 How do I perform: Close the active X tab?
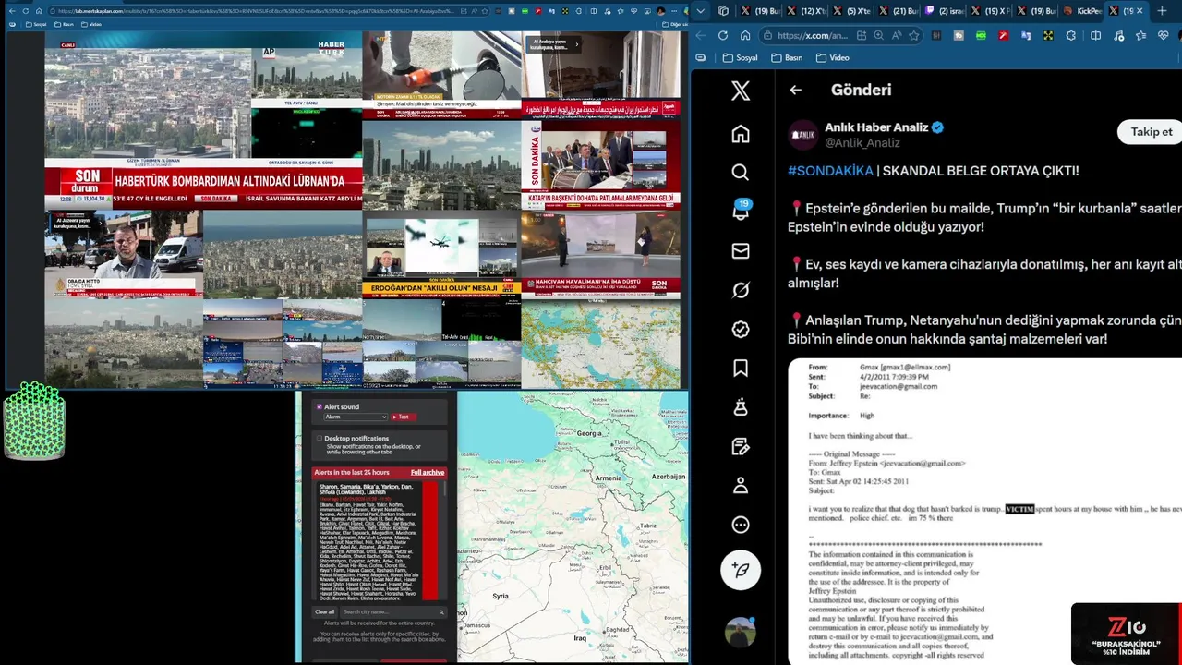pos(1139,11)
